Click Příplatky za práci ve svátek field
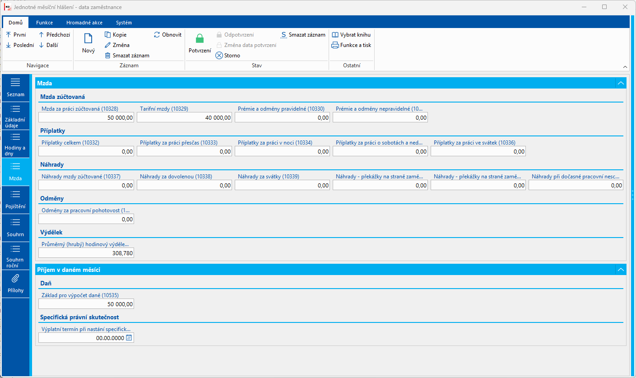636x378 pixels. (478, 151)
